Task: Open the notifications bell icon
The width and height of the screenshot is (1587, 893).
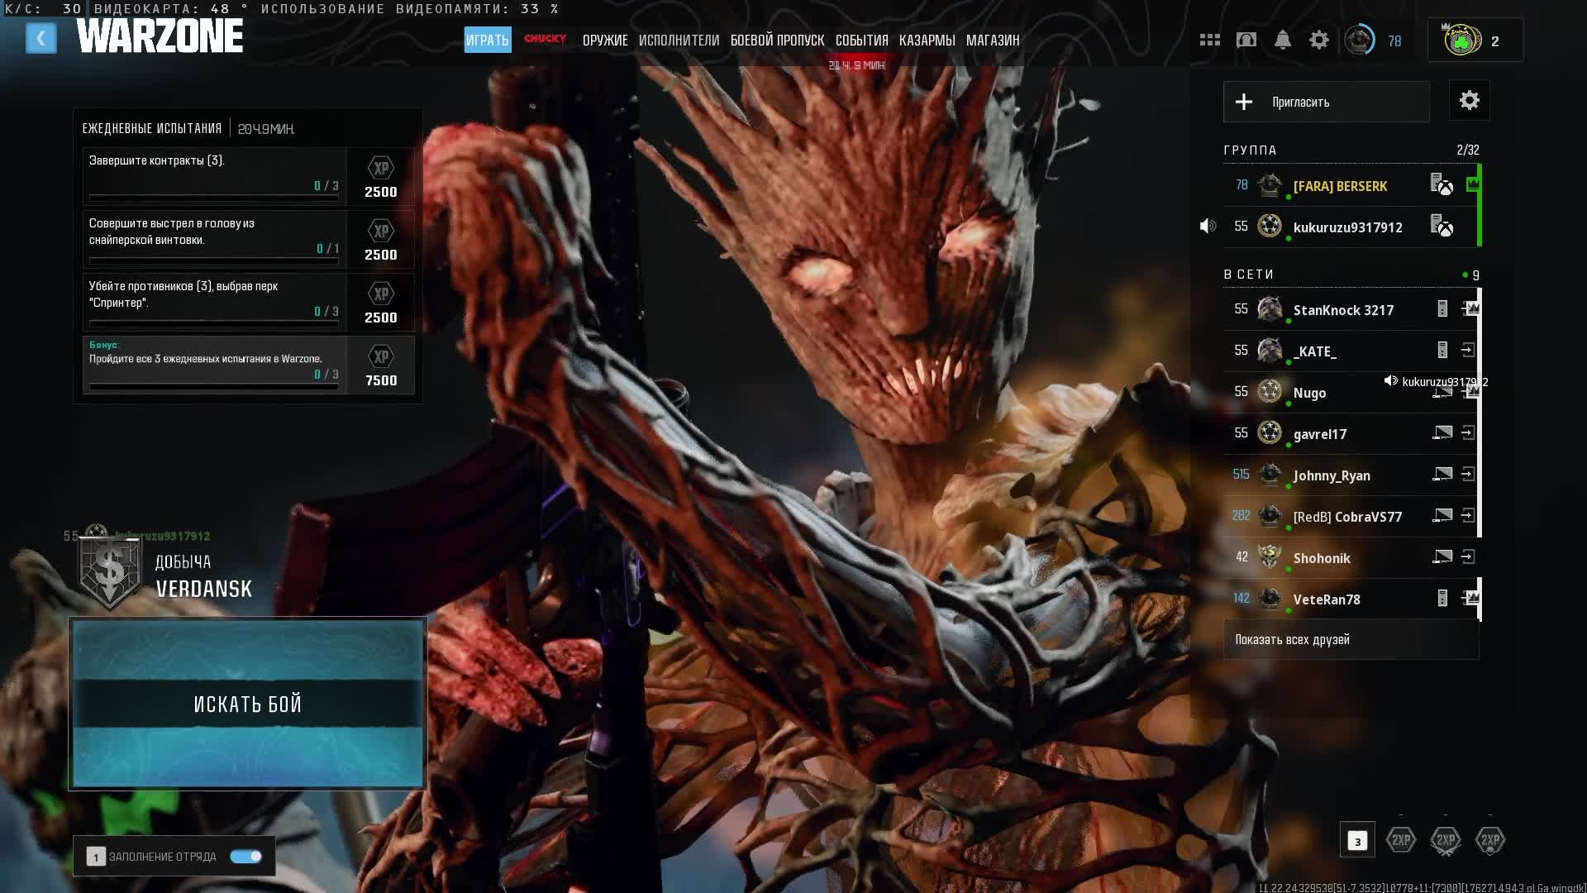Action: (1282, 40)
